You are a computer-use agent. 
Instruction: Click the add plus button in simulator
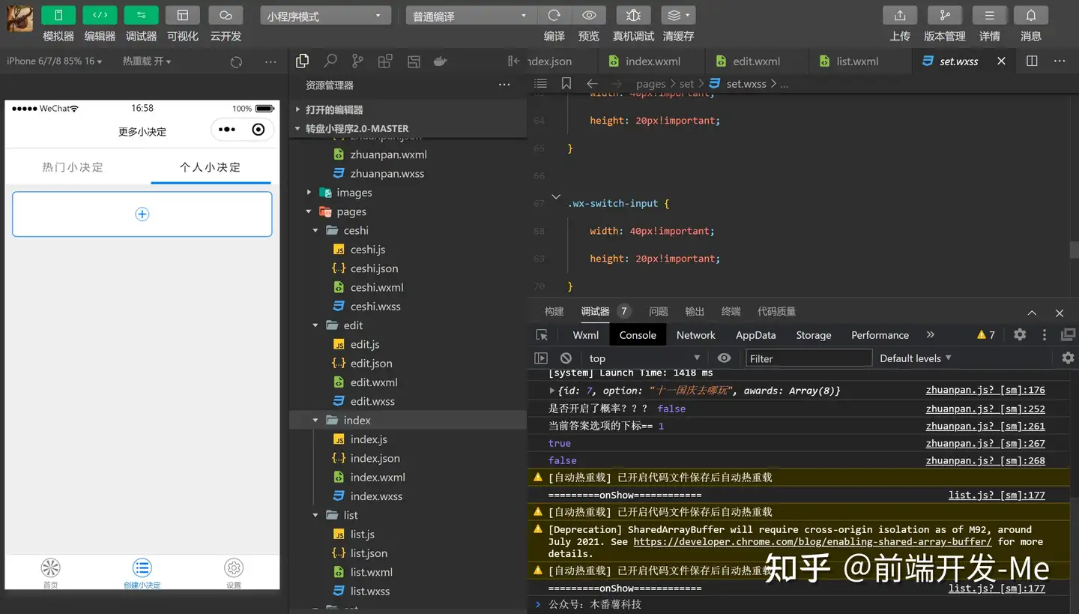coord(142,214)
